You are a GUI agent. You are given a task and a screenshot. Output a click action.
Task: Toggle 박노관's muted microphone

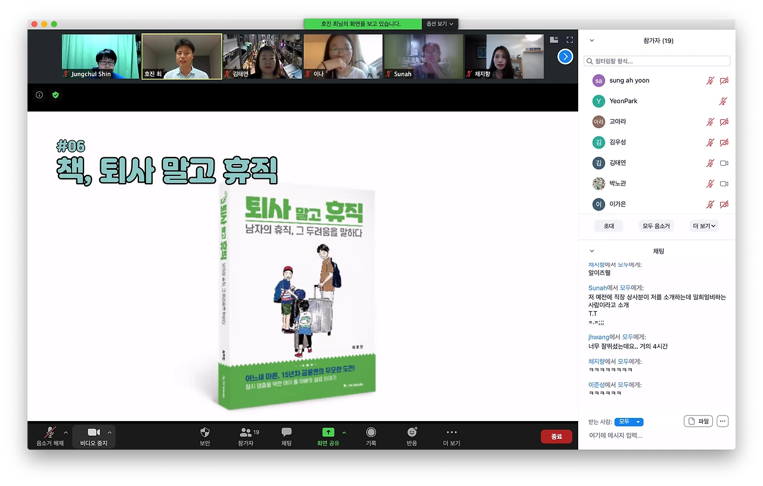pos(710,184)
